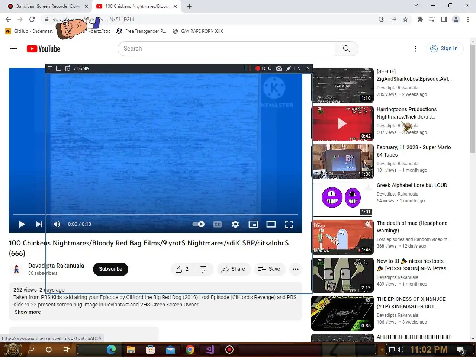Subscribe to Devadipta Rakanuala
Viewport: 476px width, 357px height.
(x=110, y=269)
